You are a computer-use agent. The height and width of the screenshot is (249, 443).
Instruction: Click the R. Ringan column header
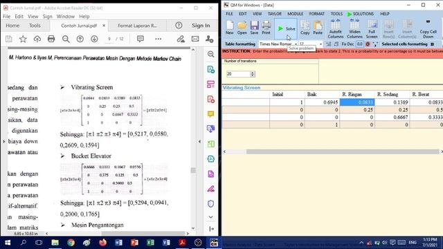click(x=357, y=94)
